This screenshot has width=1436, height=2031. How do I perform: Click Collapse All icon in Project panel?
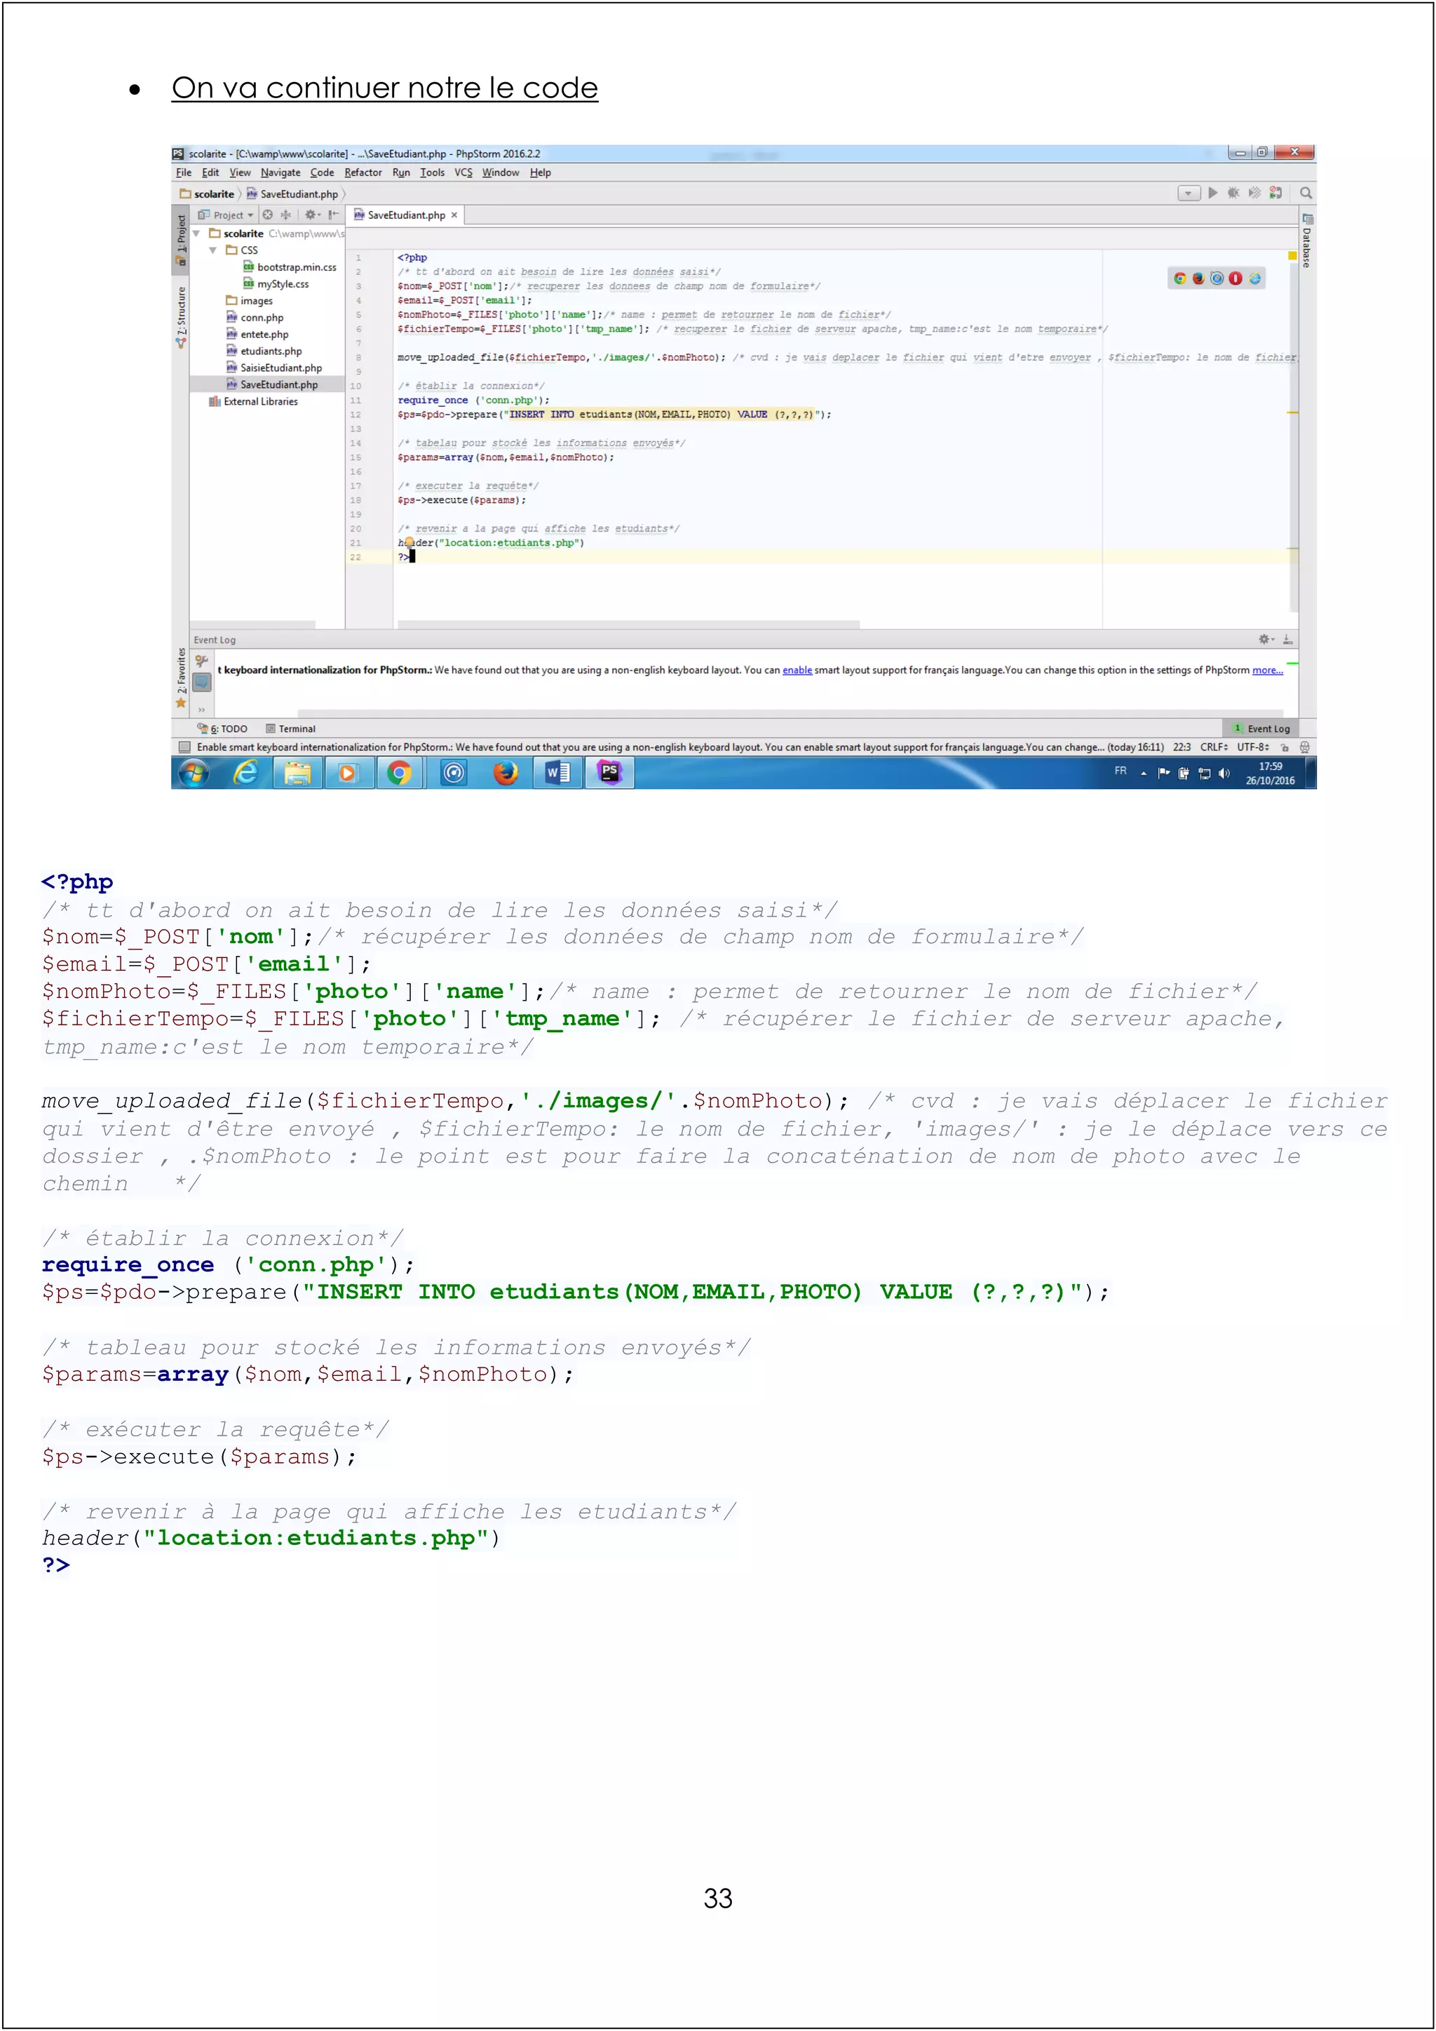point(285,215)
